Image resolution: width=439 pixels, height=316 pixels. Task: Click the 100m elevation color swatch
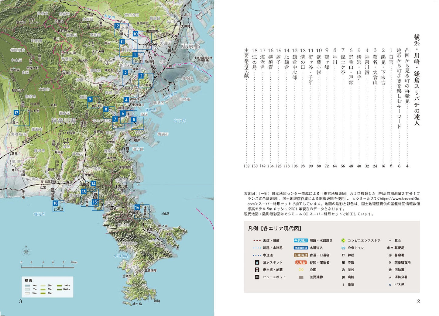(x=59, y=286)
